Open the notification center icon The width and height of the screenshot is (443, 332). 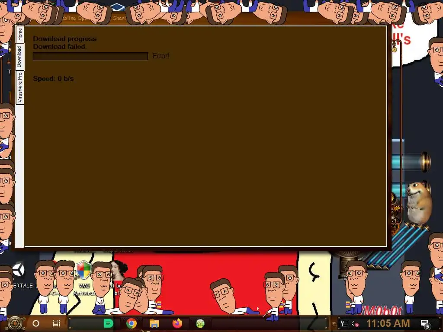pyautogui.click(x=425, y=324)
